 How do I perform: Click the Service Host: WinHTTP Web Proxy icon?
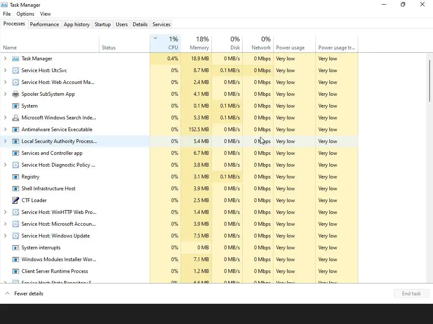point(16,212)
